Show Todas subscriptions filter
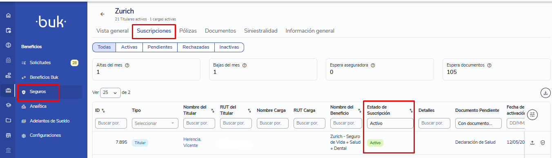This screenshot has width=552, height=158. click(104, 47)
